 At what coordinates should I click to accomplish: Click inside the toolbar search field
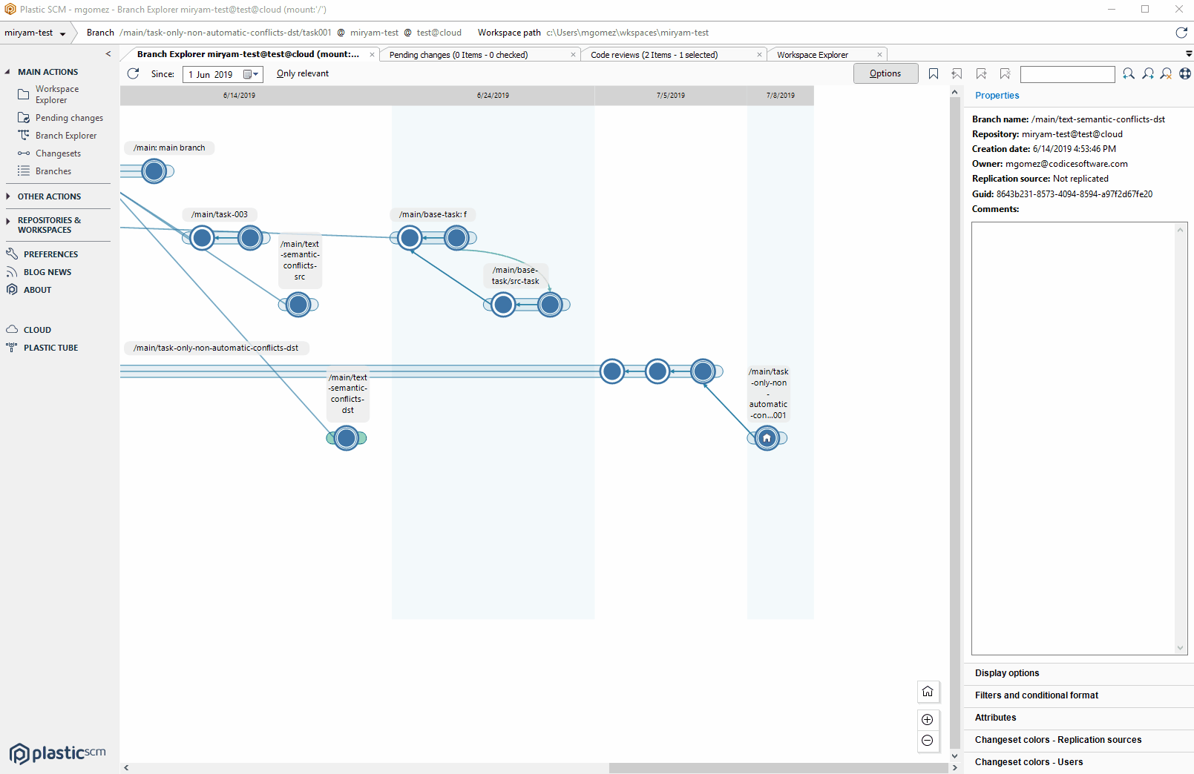tap(1067, 74)
